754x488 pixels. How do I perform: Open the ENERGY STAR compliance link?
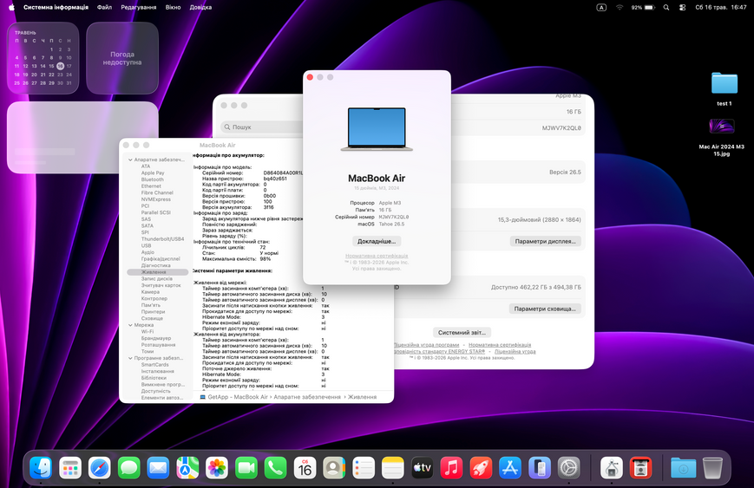[x=440, y=352]
